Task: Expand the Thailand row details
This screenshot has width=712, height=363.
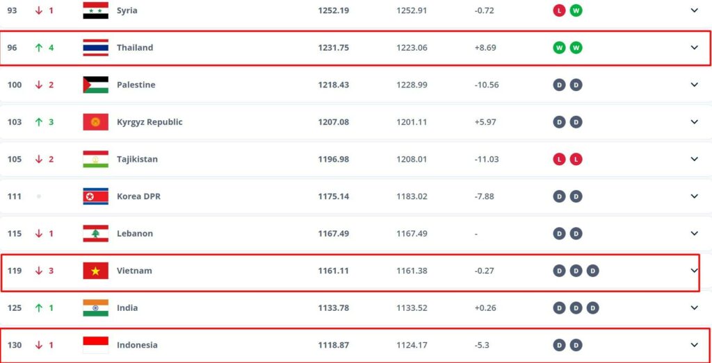Action: click(694, 48)
